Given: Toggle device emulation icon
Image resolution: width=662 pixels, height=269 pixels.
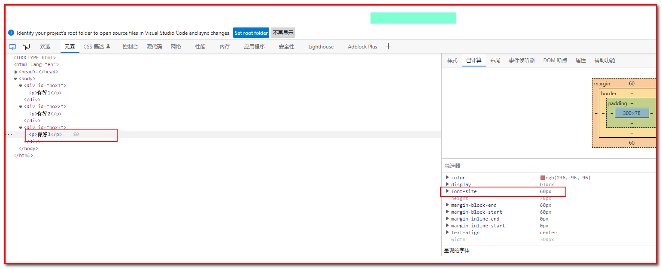Looking at the screenshot, I should point(26,47).
